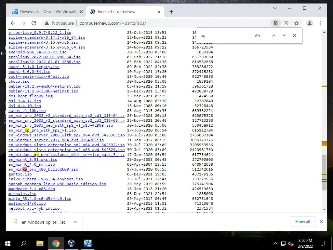
Task: Click android-x86_64-8.1-r3.iso link
Action: click(37, 52)
